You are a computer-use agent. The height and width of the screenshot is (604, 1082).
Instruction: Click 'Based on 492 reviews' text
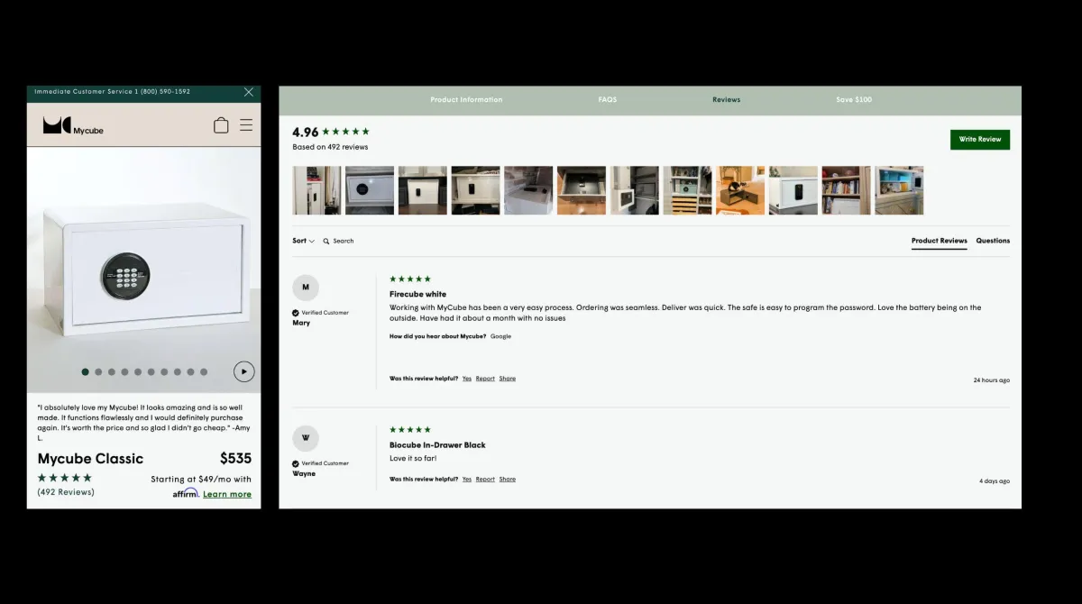[330, 147]
